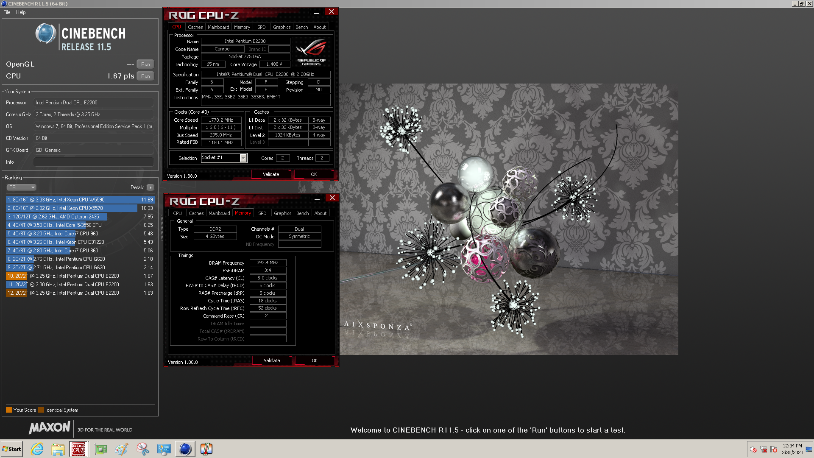Launch Paint from the taskbar

[x=122, y=449]
